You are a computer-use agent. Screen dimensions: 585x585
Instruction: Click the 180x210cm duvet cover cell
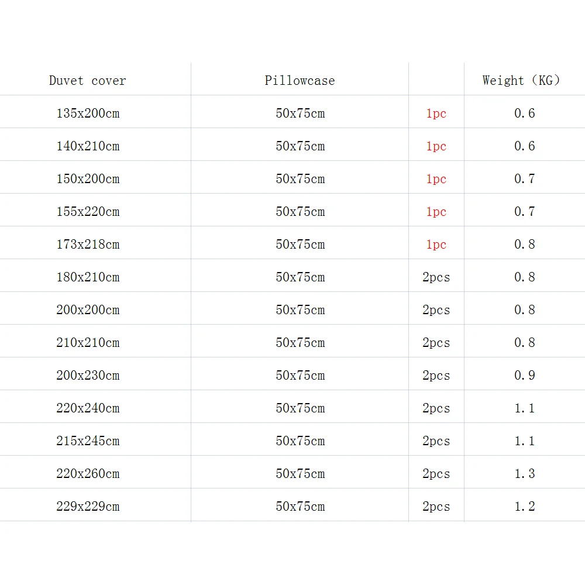(88, 277)
